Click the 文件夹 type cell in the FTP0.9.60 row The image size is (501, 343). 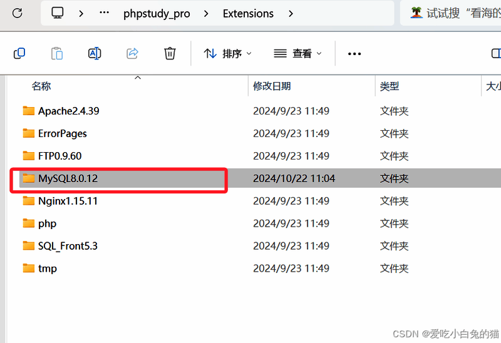click(x=395, y=156)
